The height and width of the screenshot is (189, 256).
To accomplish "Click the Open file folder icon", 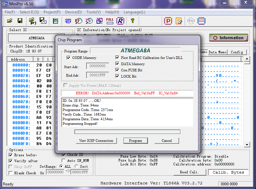I will [10, 21].
